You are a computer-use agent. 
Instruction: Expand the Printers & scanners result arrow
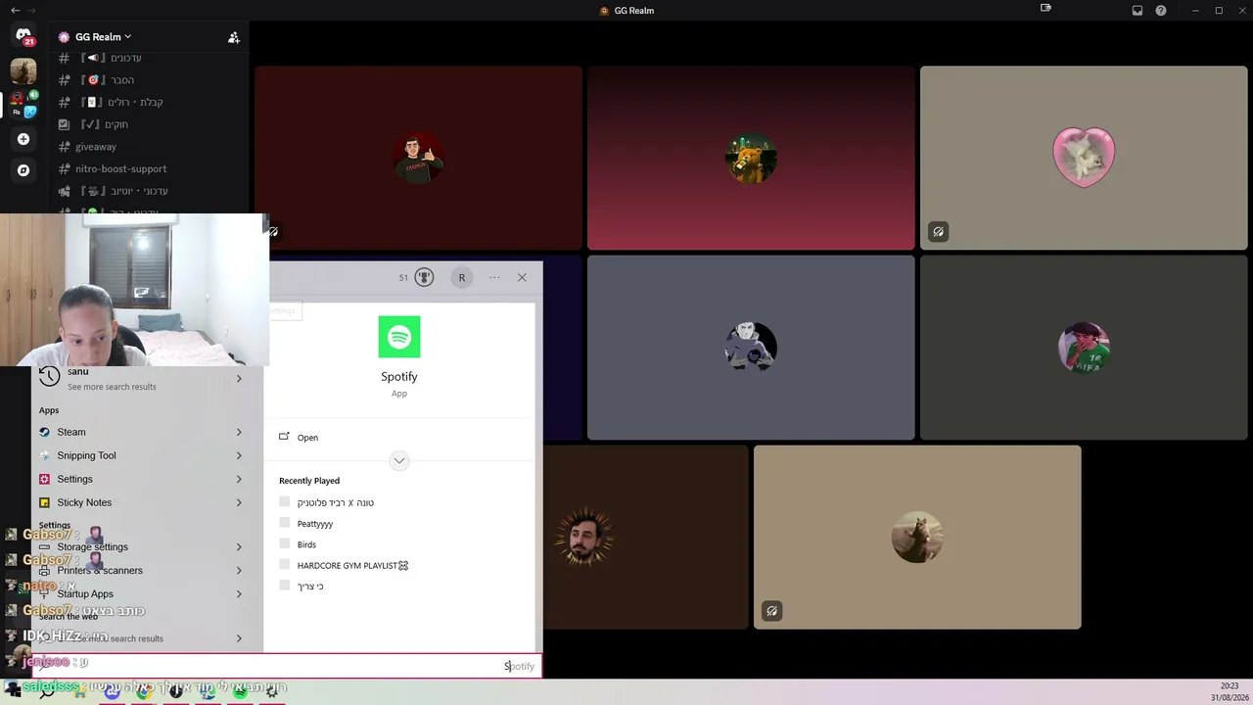coord(239,570)
